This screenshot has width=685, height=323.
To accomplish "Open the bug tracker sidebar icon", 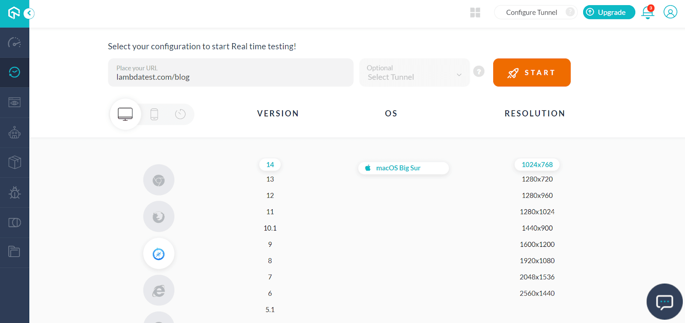I will click(15, 193).
